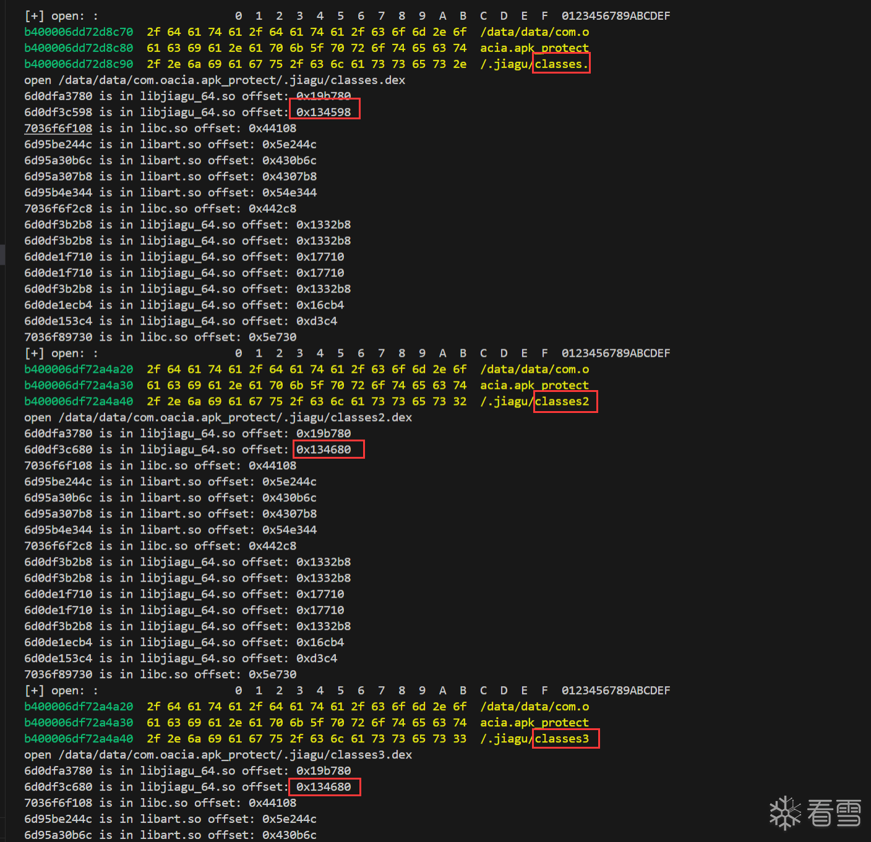Click the topmost "0123456789ABCDEF" column header
871x842 pixels.
pyautogui.click(x=616, y=16)
